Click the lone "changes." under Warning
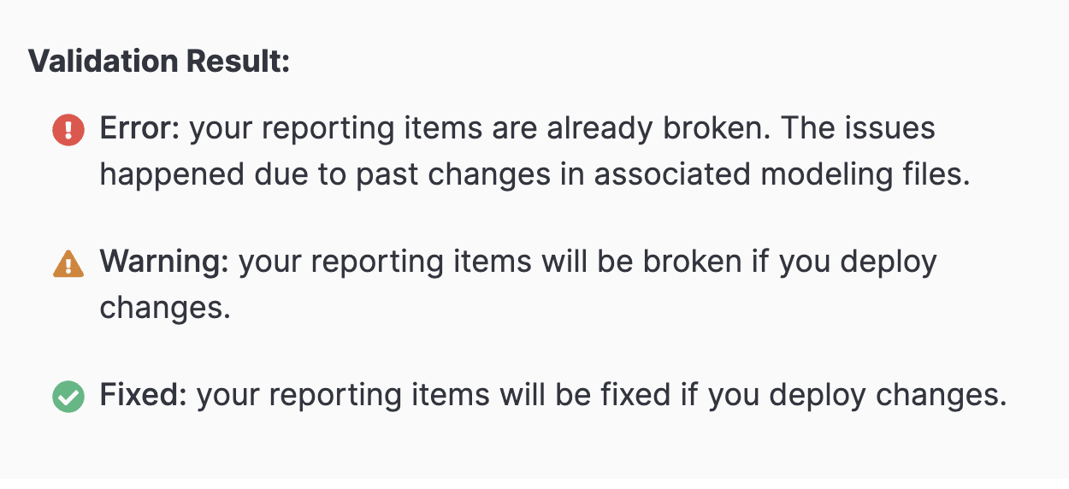This screenshot has height=489, width=1069. click(166, 308)
